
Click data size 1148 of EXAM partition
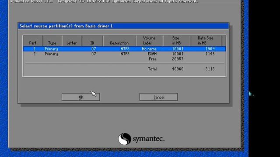click(x=210, y=54)
